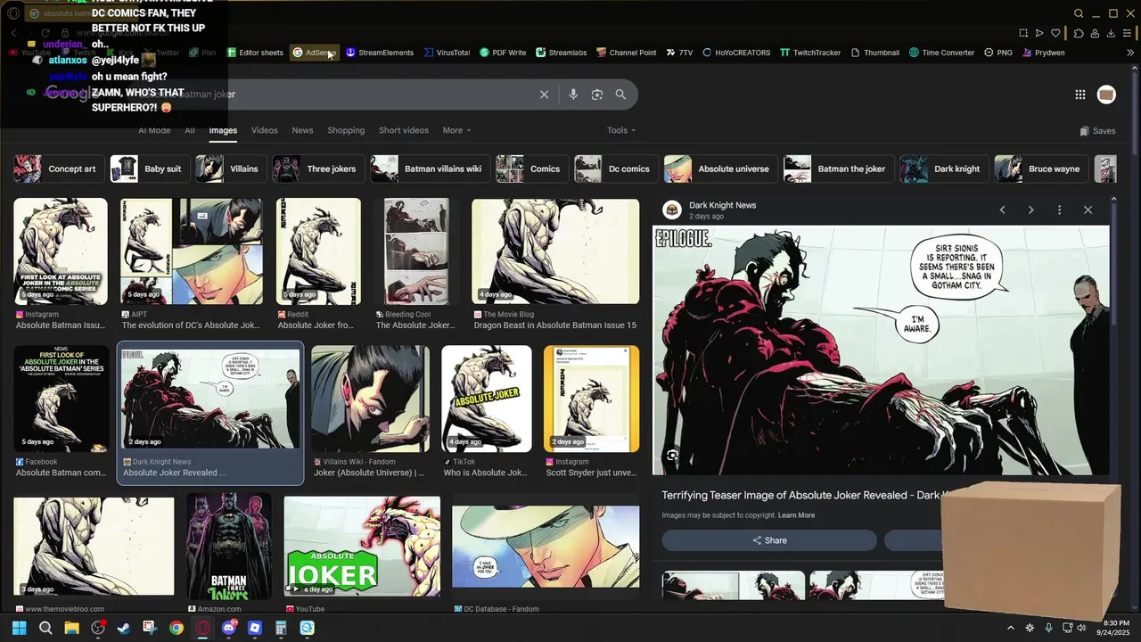Screen dimensions: 1141x642
Task: Open Discord from the taskbar
Action: tap(229, 628)
